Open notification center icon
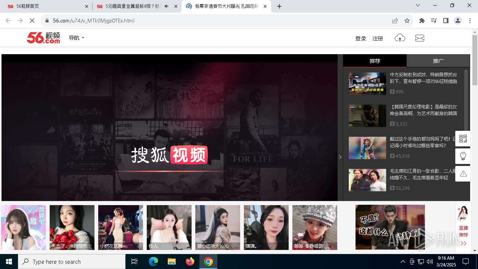The width and height of the screenshot is (478, 269). tap(466, 262)
